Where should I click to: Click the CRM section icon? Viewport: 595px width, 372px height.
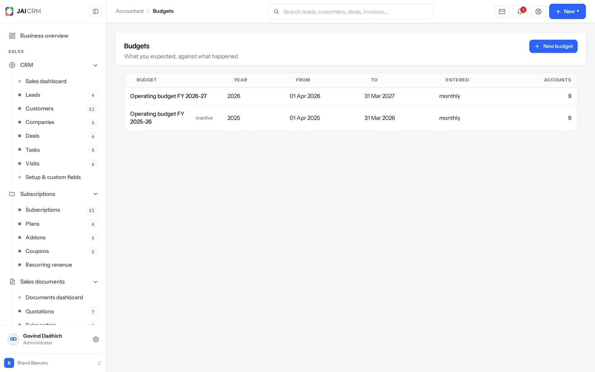click(x=12, y=65)
